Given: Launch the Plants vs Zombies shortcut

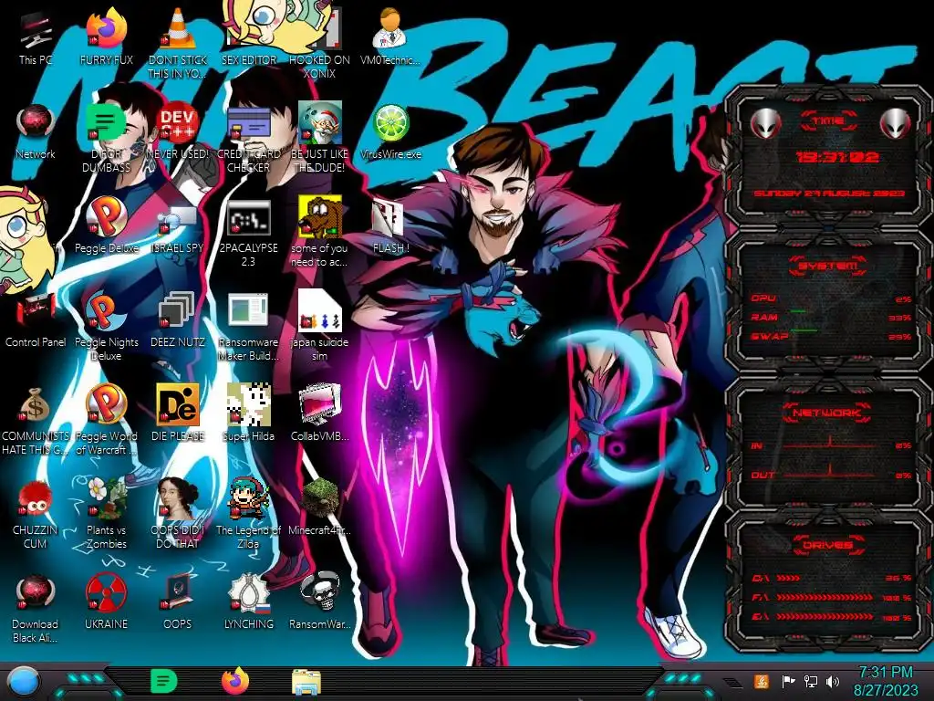Looking at the screenshot, I should point(106,499).
